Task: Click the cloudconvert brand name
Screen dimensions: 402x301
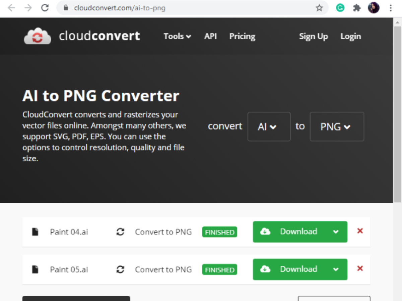Action: click(x=99, y=36)
